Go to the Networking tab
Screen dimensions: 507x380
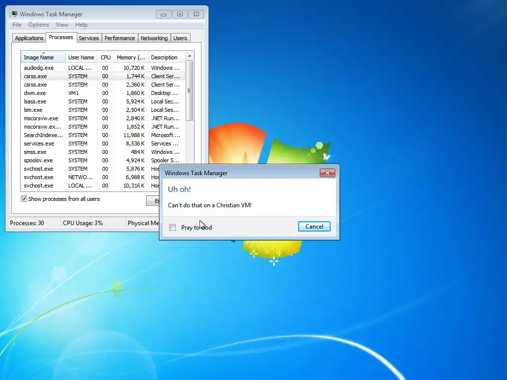pyautogui.click(x=154, y=38)
